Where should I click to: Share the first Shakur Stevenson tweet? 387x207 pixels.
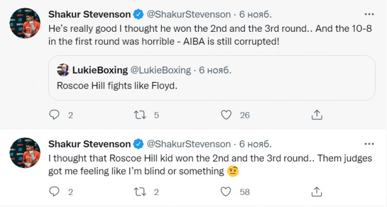pyautogui.click(x=316, y=115)
